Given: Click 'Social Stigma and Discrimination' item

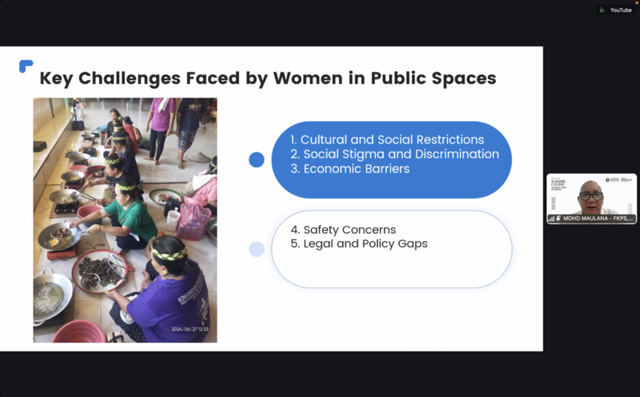Looking at the screenshot, I should tap(394, 154).
